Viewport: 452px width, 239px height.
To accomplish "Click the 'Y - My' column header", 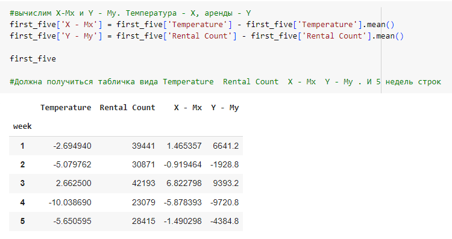I will tap(225, 107).
